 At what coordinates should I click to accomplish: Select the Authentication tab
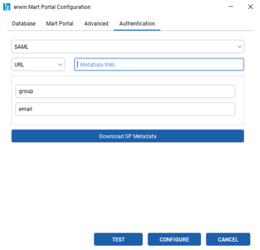(137, 23)
